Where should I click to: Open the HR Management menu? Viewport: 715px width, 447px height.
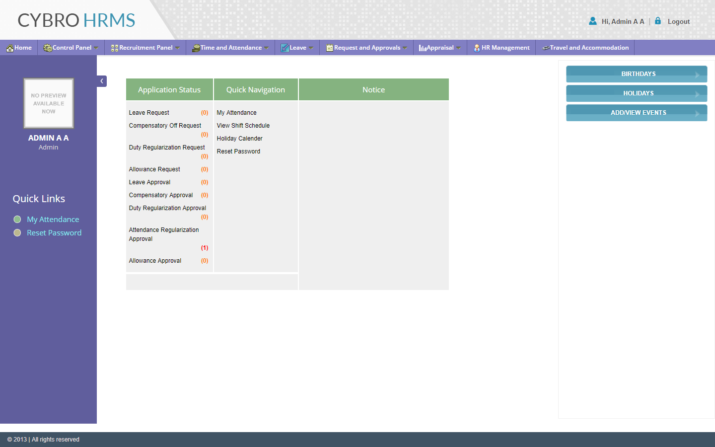[501, 48]
